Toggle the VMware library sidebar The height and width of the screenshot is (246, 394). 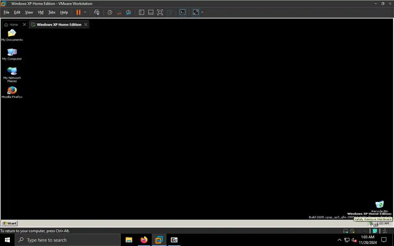point(142,12)
